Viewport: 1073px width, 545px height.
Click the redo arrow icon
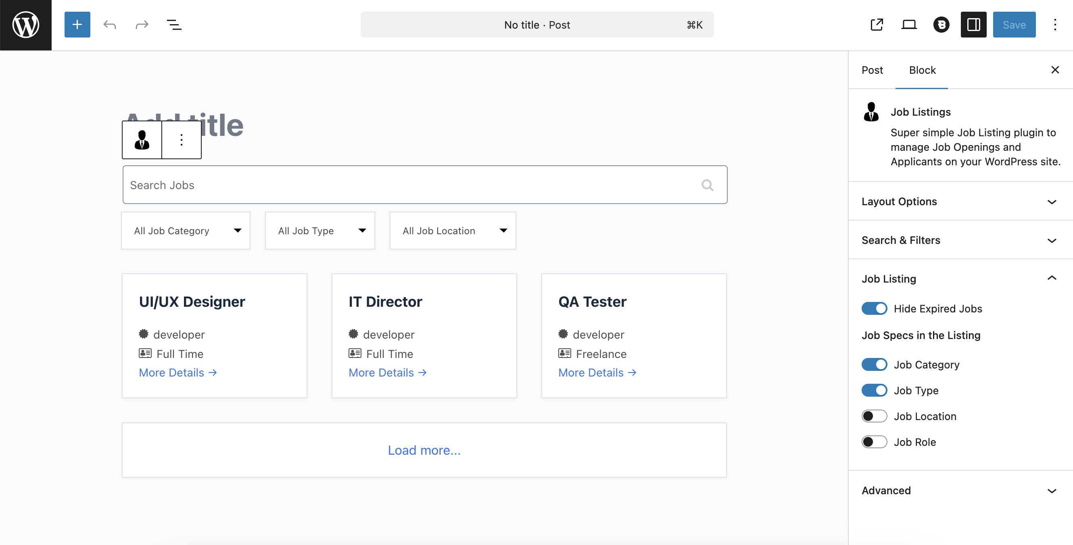142,25
